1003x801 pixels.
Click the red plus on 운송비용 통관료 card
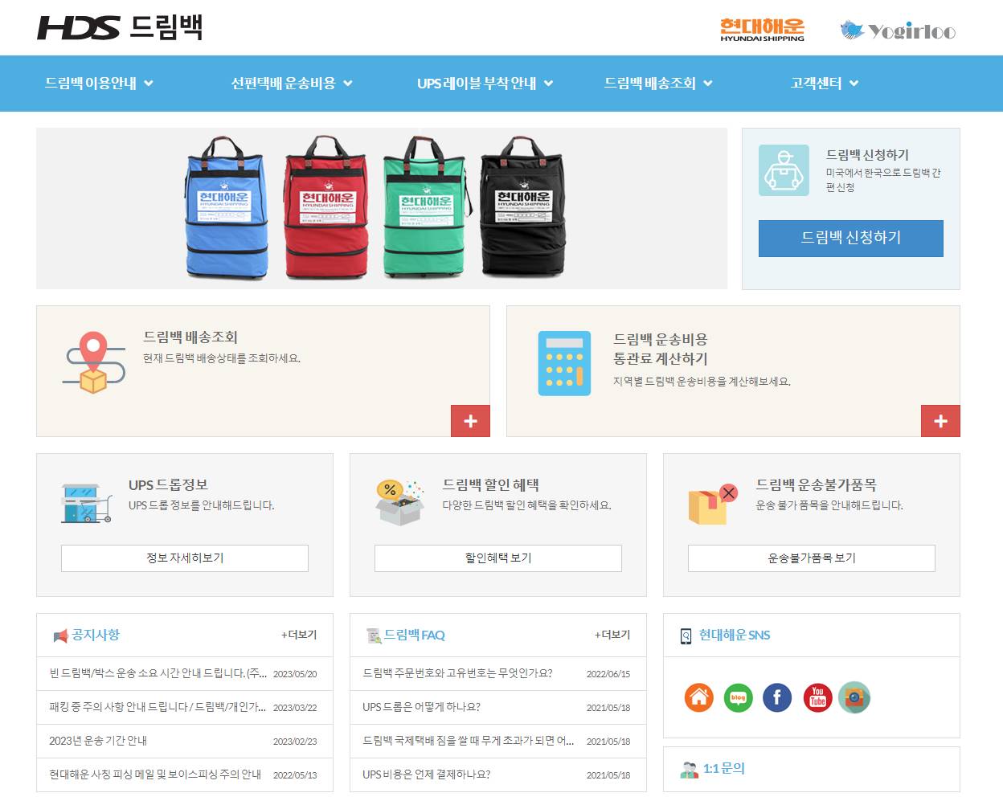tap(940, 421)
